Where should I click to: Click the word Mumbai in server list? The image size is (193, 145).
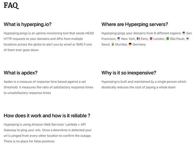(x=121, y=44)
